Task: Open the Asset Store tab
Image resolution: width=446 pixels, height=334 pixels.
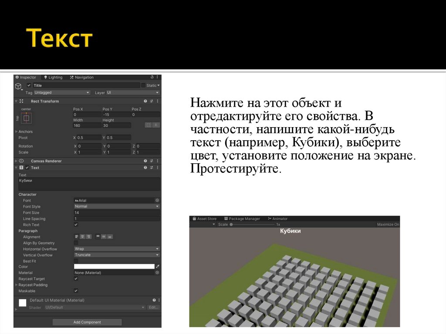Action: pyautogui.click(x=205, y=219)
